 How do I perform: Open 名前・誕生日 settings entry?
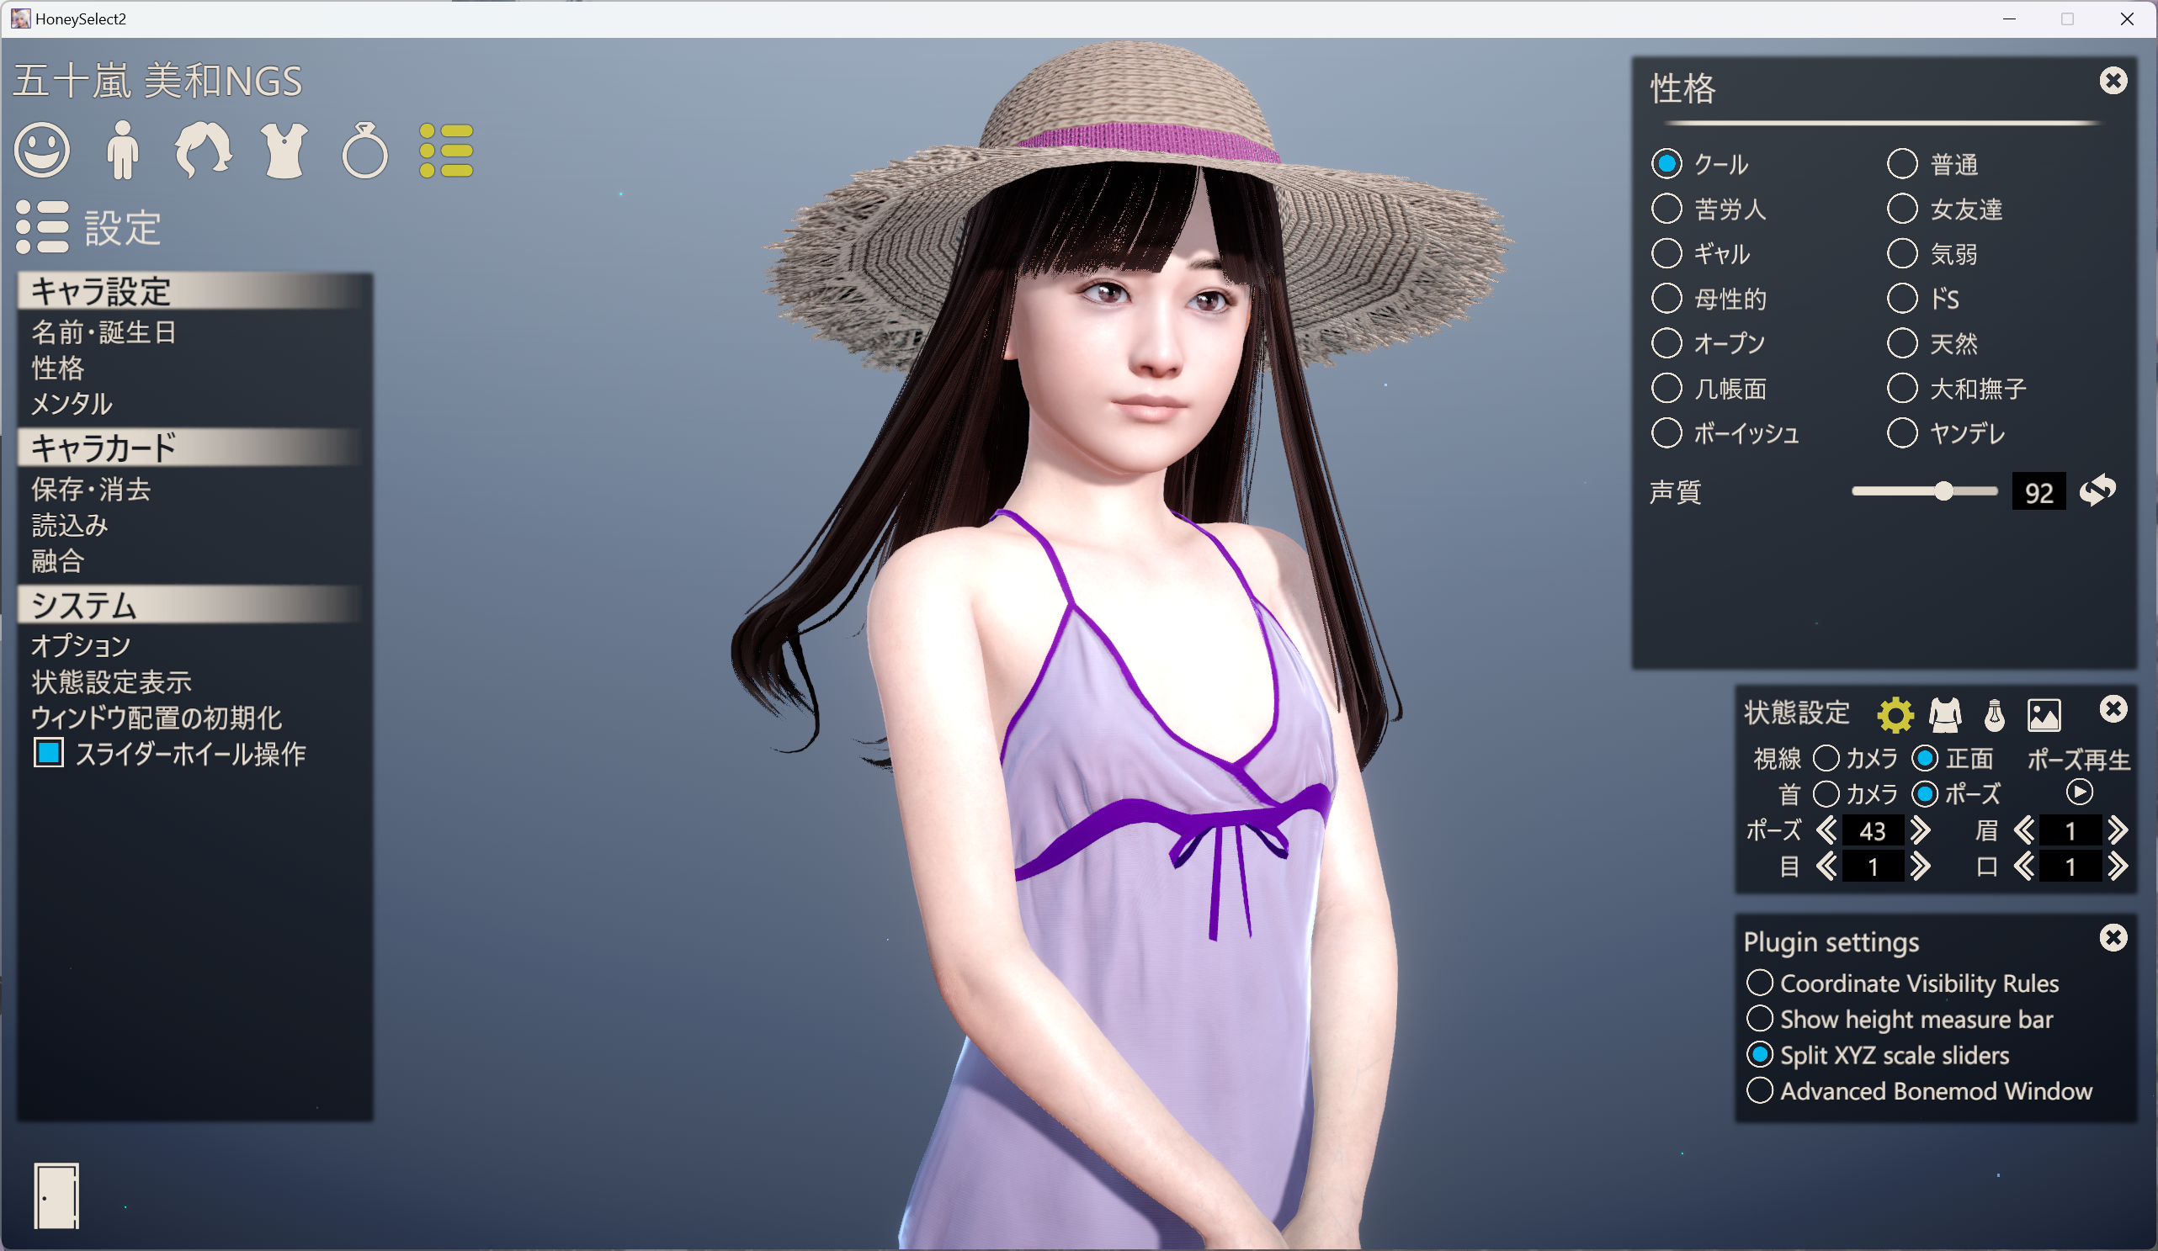pos(104,332)
